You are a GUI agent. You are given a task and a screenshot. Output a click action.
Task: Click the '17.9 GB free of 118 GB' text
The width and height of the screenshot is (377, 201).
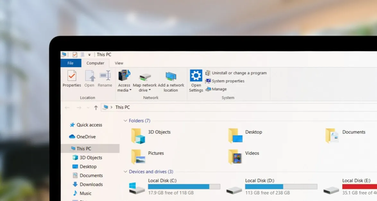[x=171, y=193]
